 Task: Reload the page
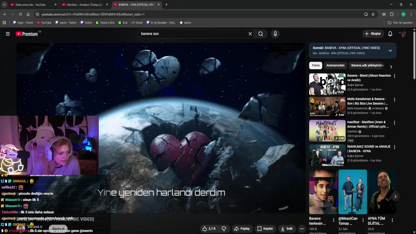point(20,14)
